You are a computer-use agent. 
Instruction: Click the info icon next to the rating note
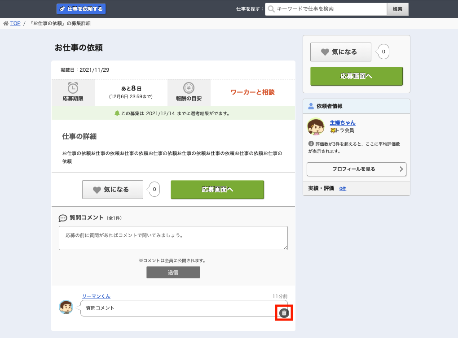point(311,144)
